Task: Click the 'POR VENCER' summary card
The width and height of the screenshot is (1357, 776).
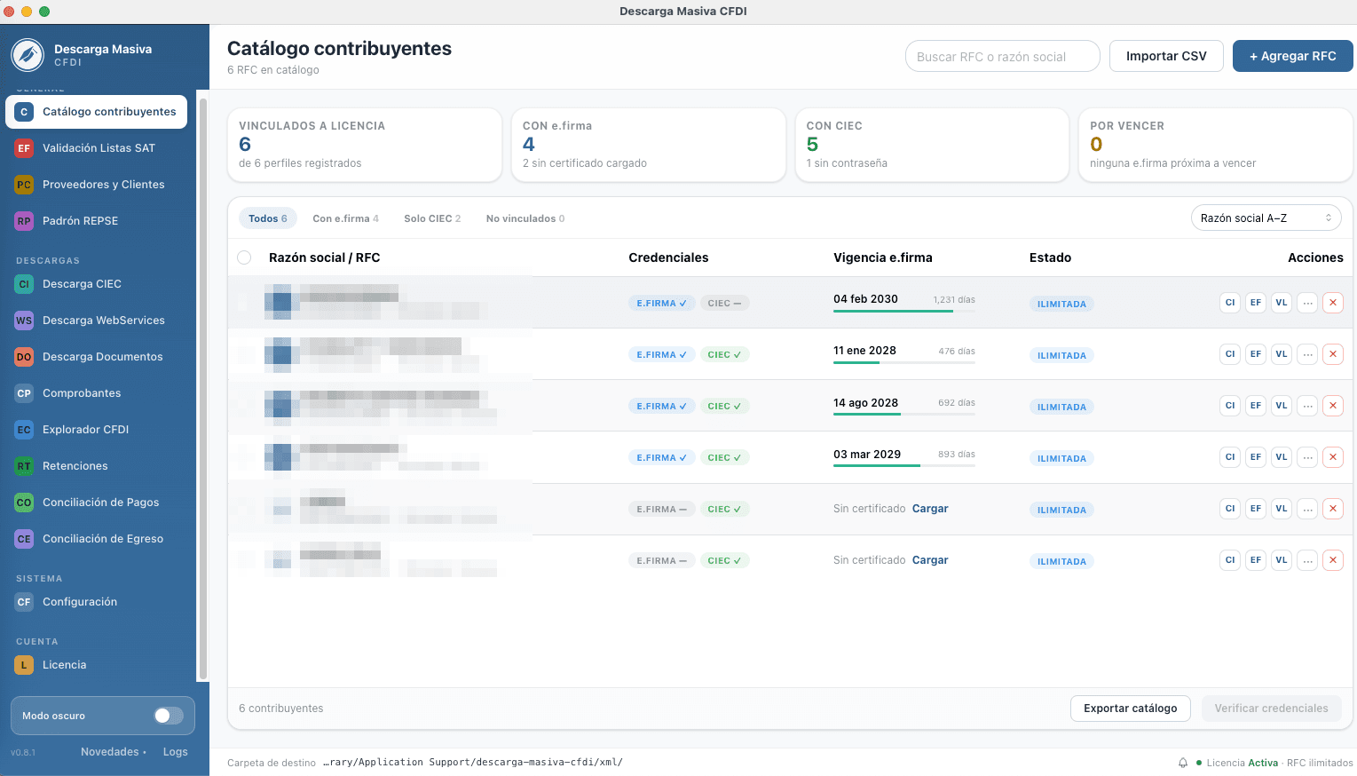Action: point(1215,145)
